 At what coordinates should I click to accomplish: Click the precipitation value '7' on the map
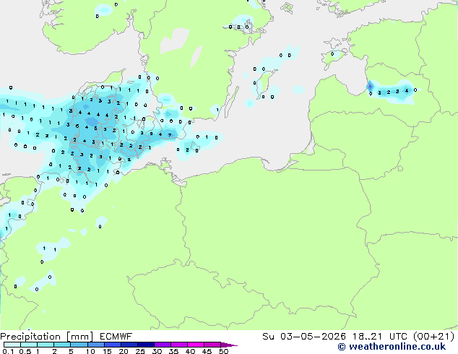pyautogui.click(x=170, y=135)
